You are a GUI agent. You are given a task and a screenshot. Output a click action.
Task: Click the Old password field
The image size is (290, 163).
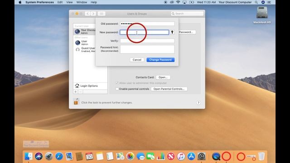point(147,24)
